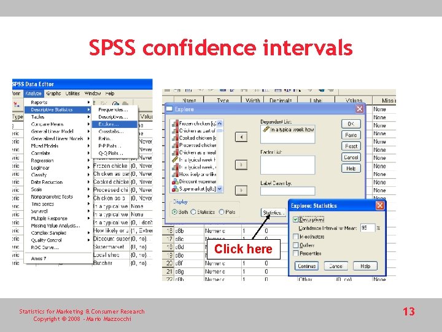Viewport: 442px width, 332px height.
Task: Click the 'c8g' name cell in row 21
Action: pyautogui.click(x=188, y=272)
